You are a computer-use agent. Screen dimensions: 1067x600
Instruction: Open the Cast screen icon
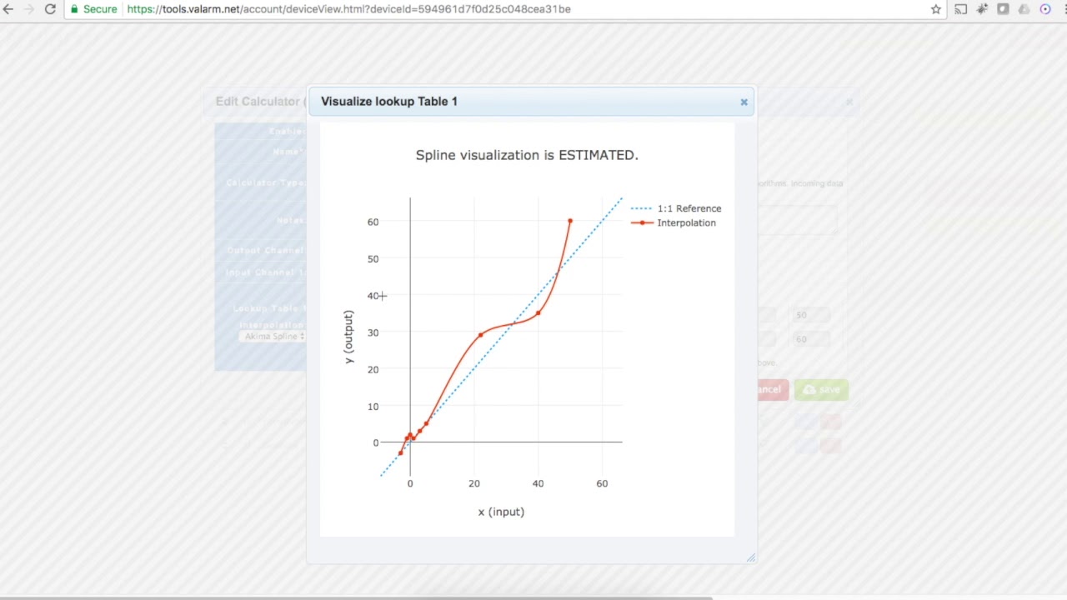[960, 9]
